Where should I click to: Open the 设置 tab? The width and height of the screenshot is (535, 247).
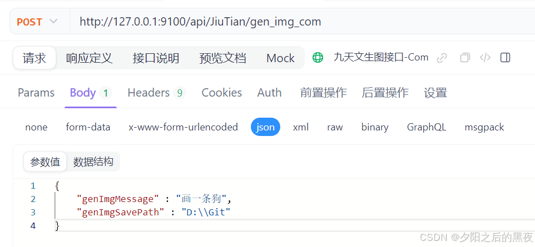pos(435,93)
